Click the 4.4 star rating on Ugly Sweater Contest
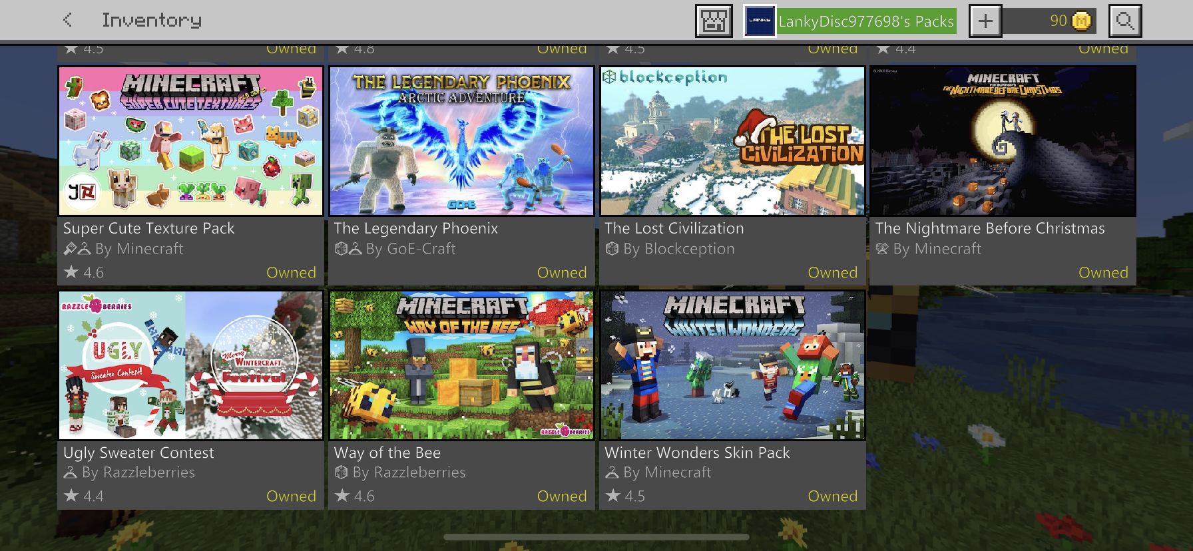 coord(84,496)
